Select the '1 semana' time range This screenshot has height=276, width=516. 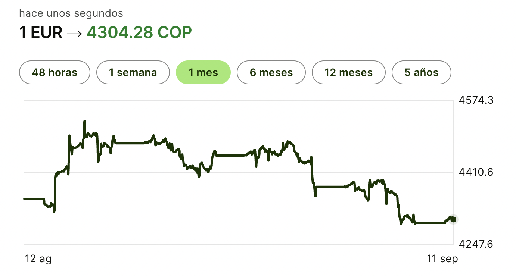click(x=133, y=72)
